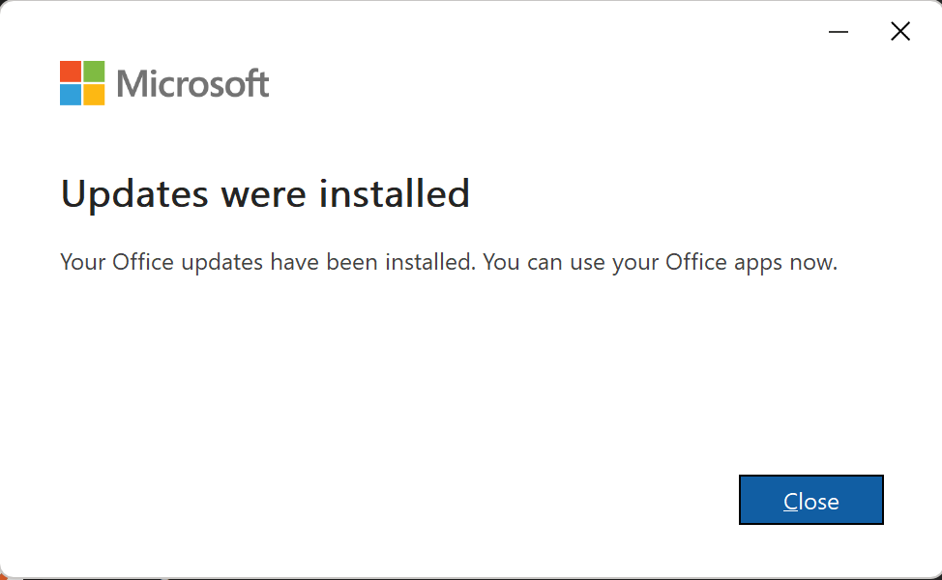Dismiss the dialog with the X icon
The height and width of the screenshot is (580, 942).
tap(900, 32)
